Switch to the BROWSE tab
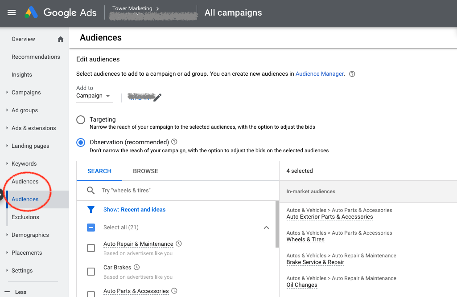 145,171
